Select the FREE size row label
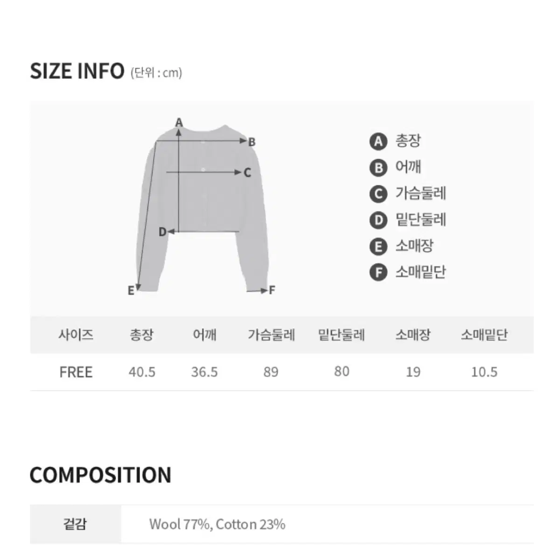 pos(76,372)
